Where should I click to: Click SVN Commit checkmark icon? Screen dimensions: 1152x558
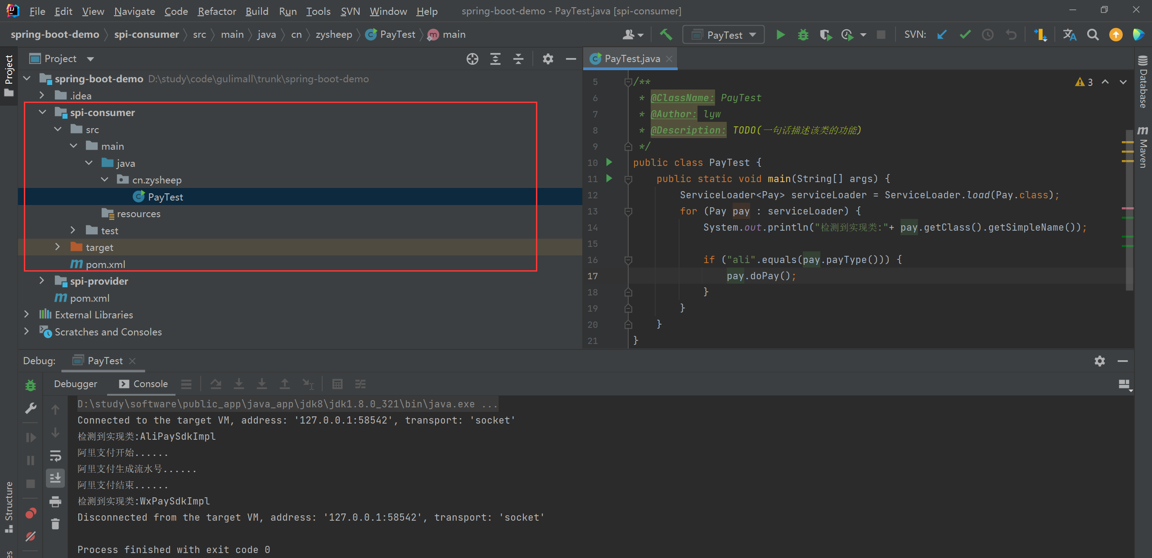pos(965,35)
